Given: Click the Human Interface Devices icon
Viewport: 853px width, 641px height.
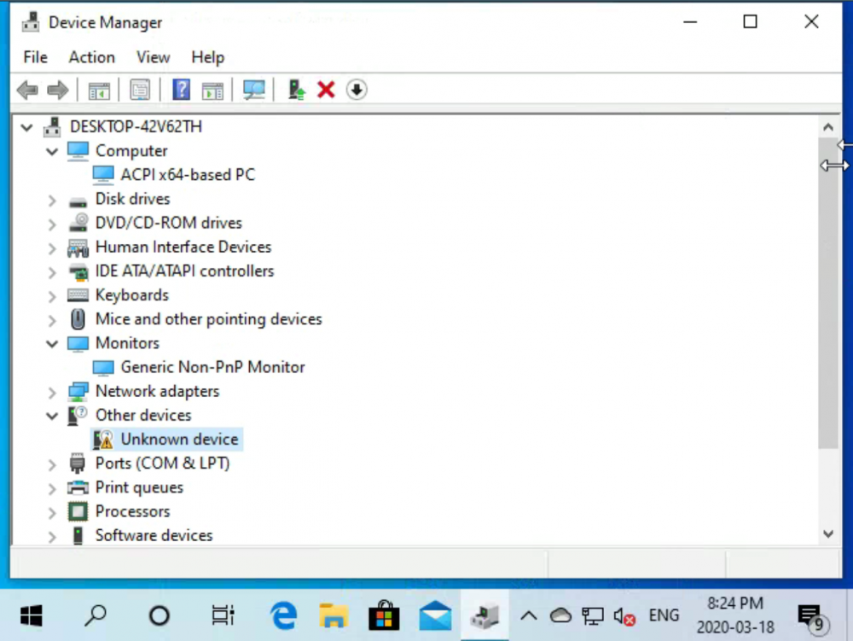Looking at the screenshot, I should point(78,248).
